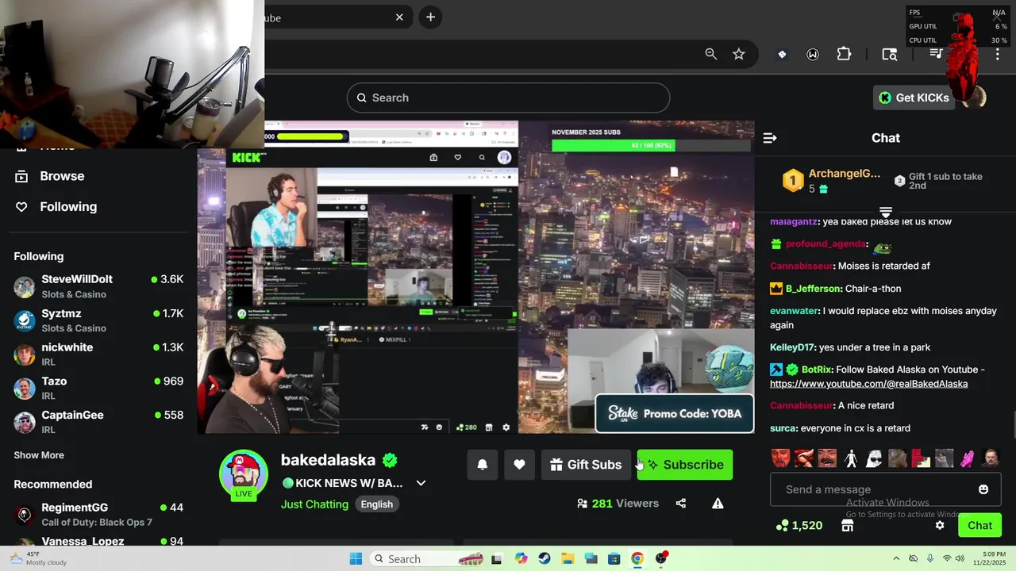1016x571 pixels.
Task: Click the notification bell for bakedalaska
Action: point(482,465)
